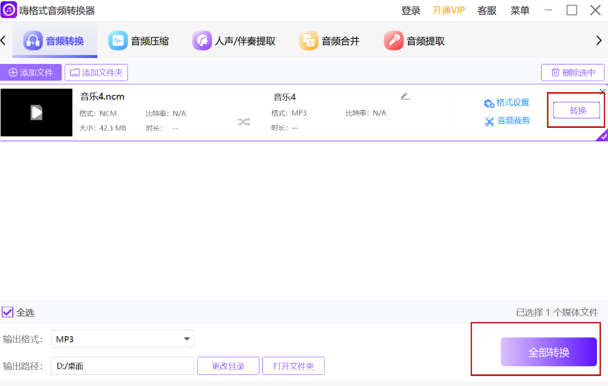Deselect 音乐4.ncm via its corner checkmark

pos(604,136)
